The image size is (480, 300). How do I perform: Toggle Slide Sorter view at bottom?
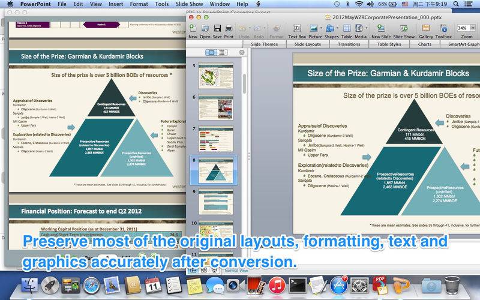[203, 271]
